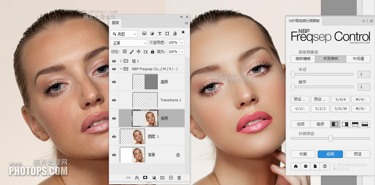Select right-half dark split preview mode

[345, 124]
